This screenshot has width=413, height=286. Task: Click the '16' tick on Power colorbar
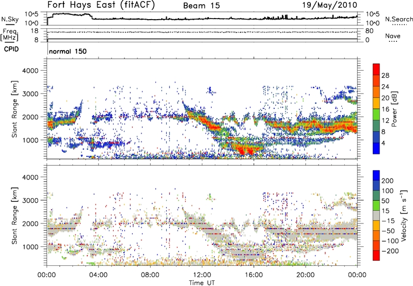click(385, 109)
